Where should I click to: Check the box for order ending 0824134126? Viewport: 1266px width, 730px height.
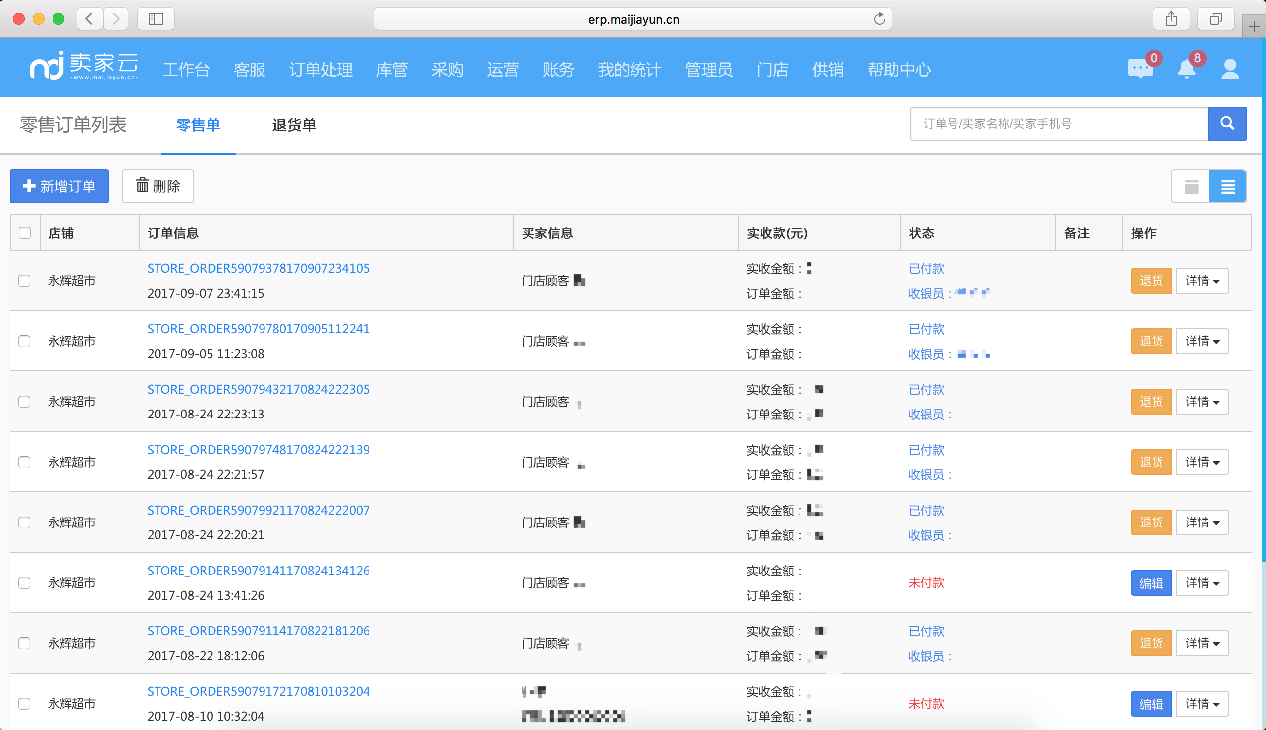(25, 582)
